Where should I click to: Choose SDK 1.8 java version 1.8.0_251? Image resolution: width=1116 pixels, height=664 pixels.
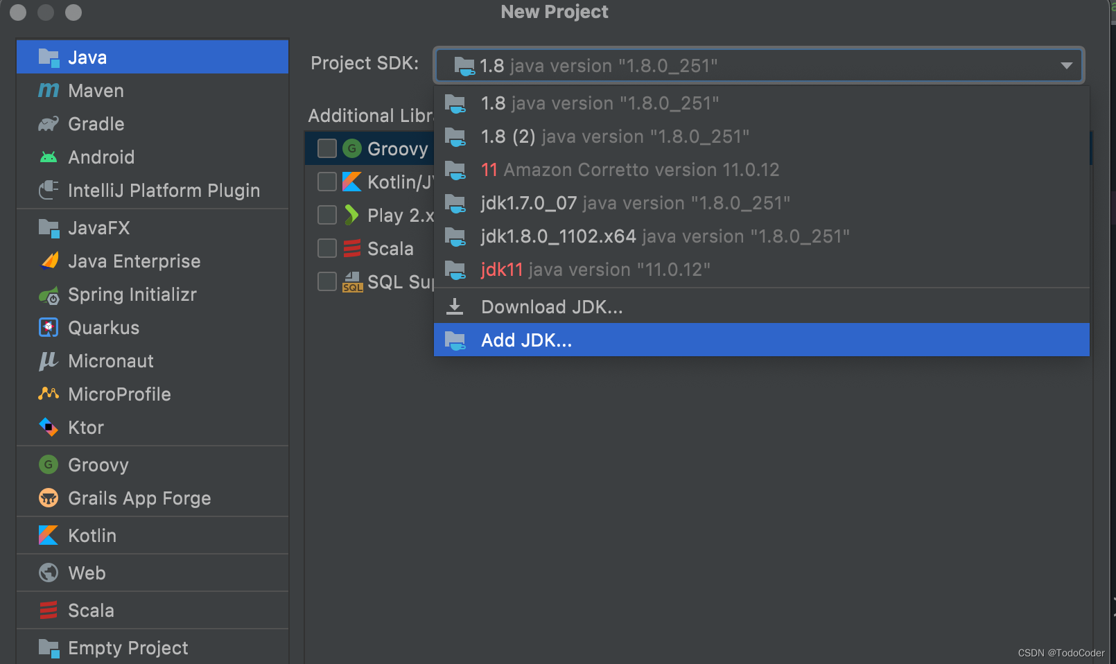[761, 103]
